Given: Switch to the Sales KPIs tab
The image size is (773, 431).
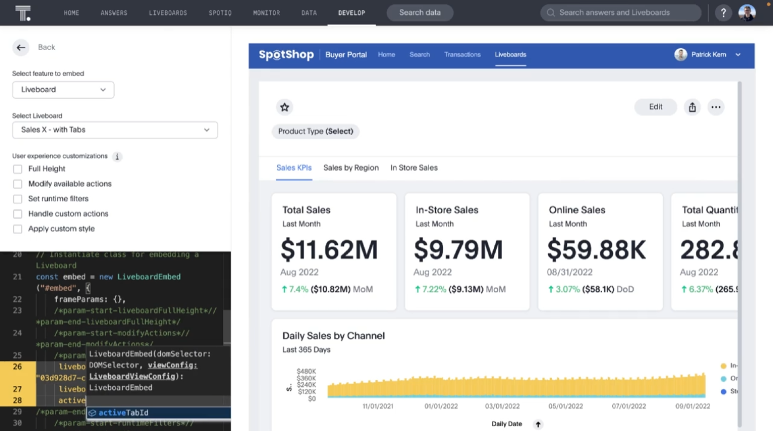Looking at the screenshot, I should click(x=294, y=168).
